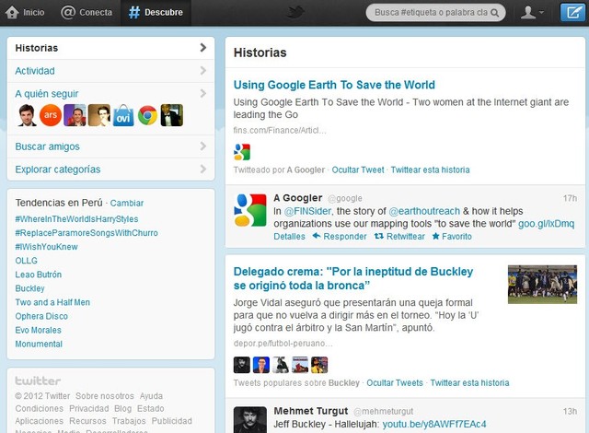The height and width of the screenshot is (433, 589).
Task: Select Buscar amigos in sidebar
Action: pos(47,146)
